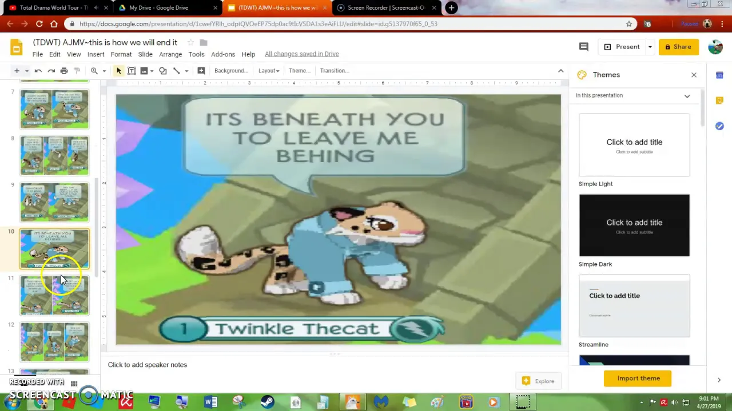Open the Add-ons menu

(223, 54)
